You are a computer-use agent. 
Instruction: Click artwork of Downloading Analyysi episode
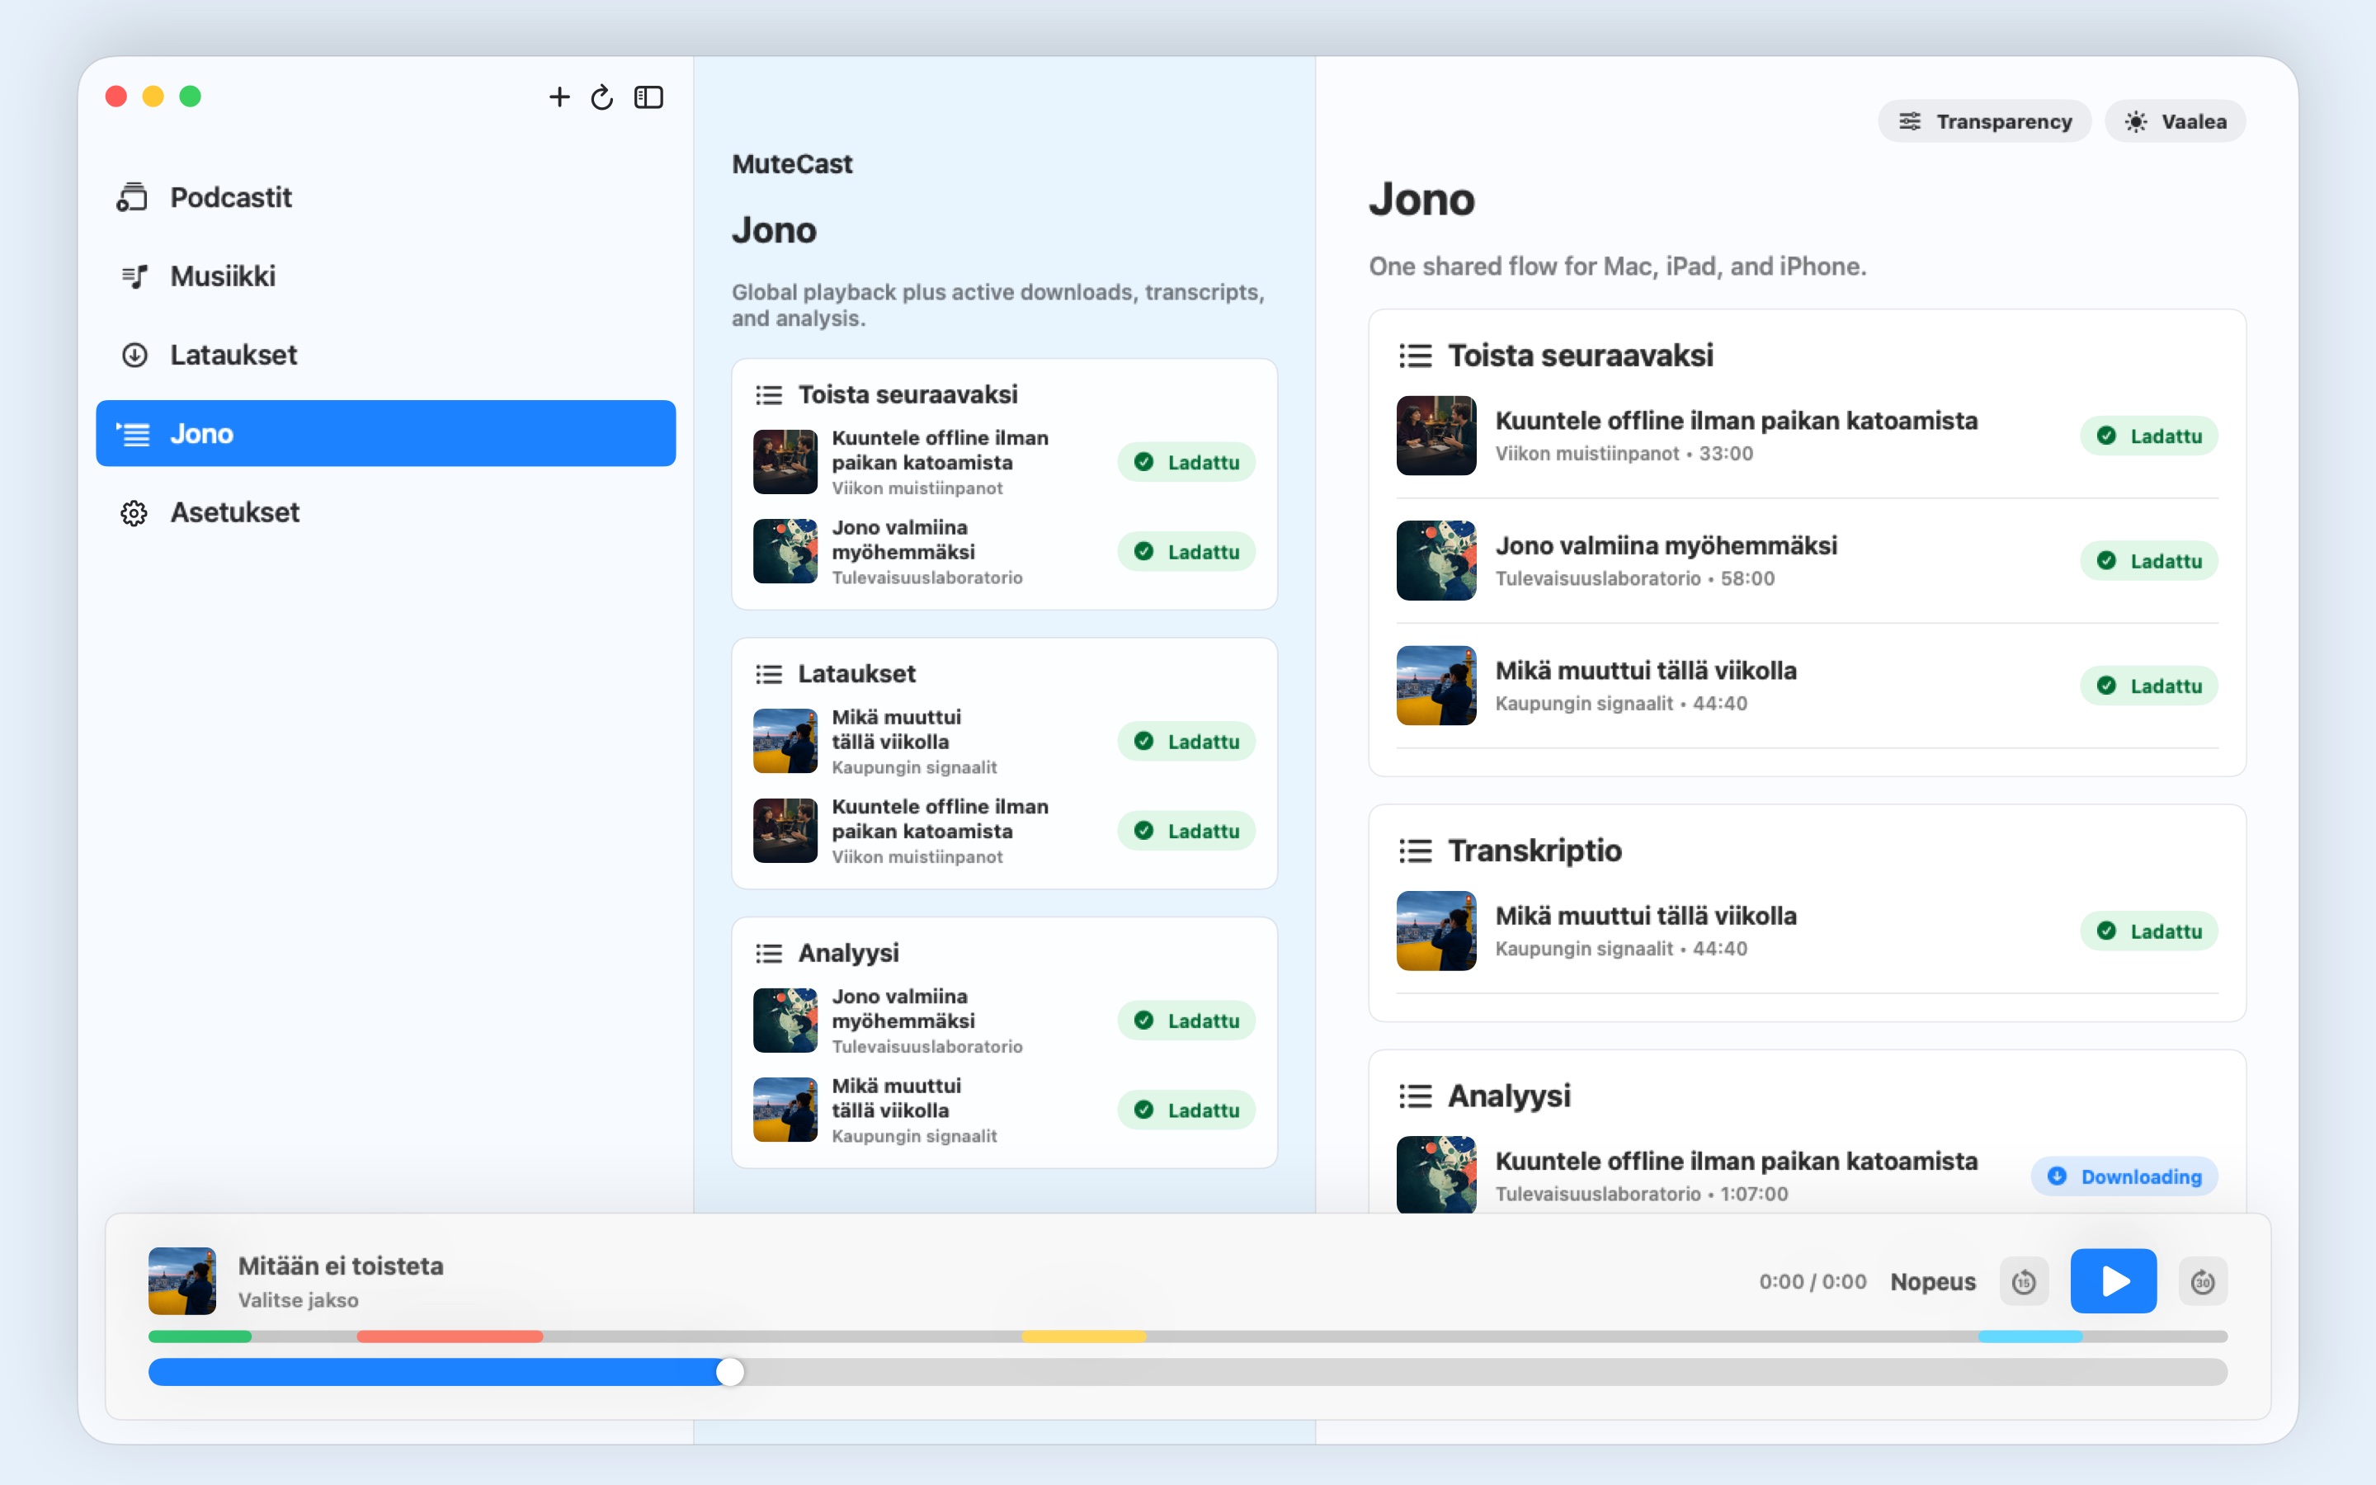coord(1435,1175)
